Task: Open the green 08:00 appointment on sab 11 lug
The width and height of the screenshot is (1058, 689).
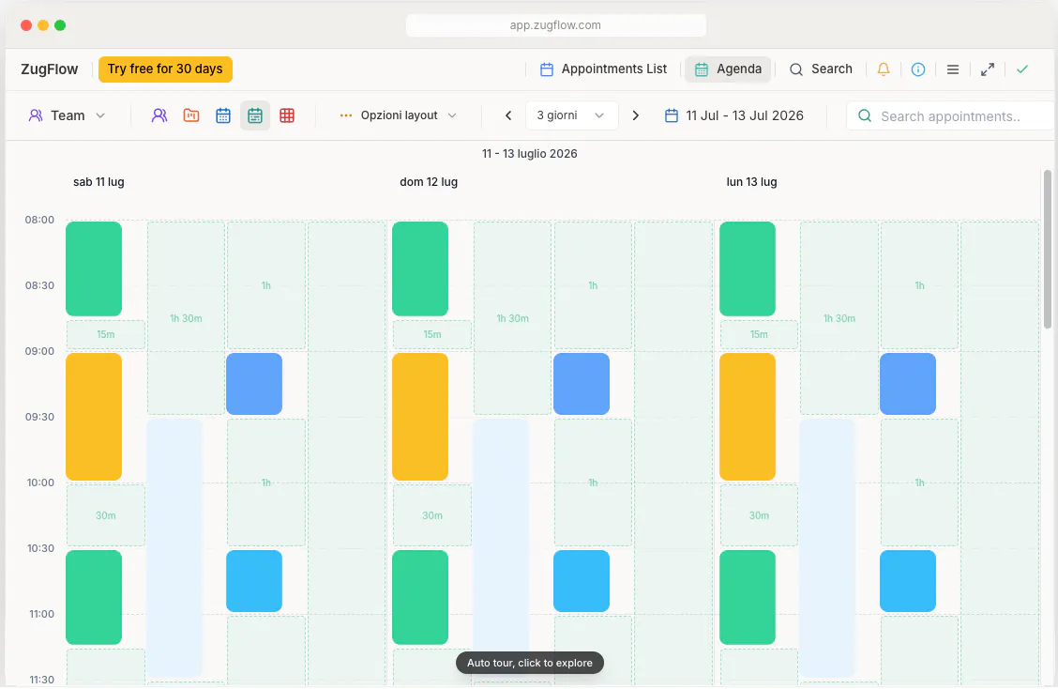Action: (x=94, y=268)
